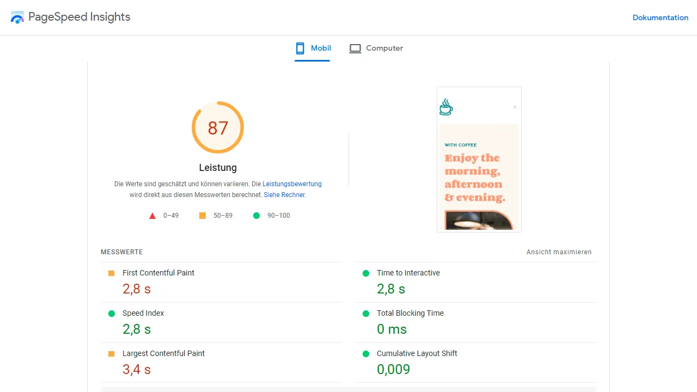The height and width of the screenshot is (392, 697).
Task: Click the laptop icon in Computer tab
Action: [x=355, y=48]
